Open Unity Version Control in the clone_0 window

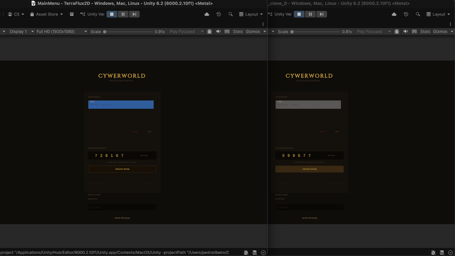(280, 14)
